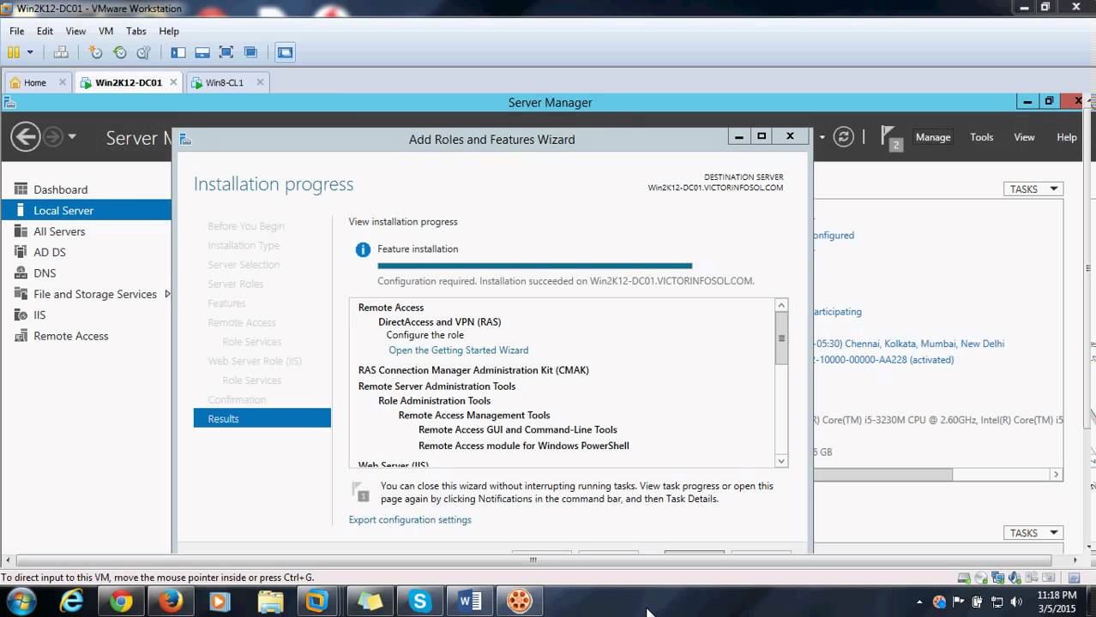Select Local Server in the sidebar
The image size is (1096, 617).
(x=86, y=210)
